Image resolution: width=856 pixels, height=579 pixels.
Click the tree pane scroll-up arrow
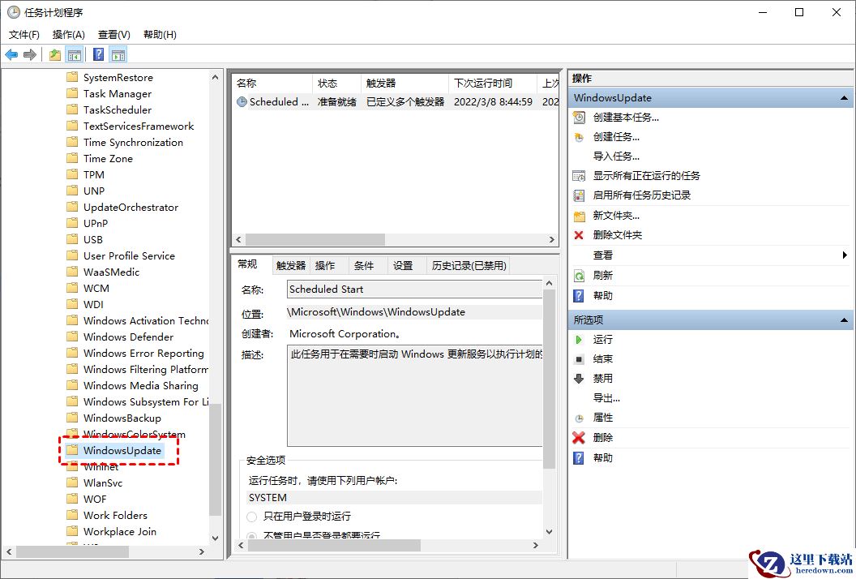(x=215, y=78)
